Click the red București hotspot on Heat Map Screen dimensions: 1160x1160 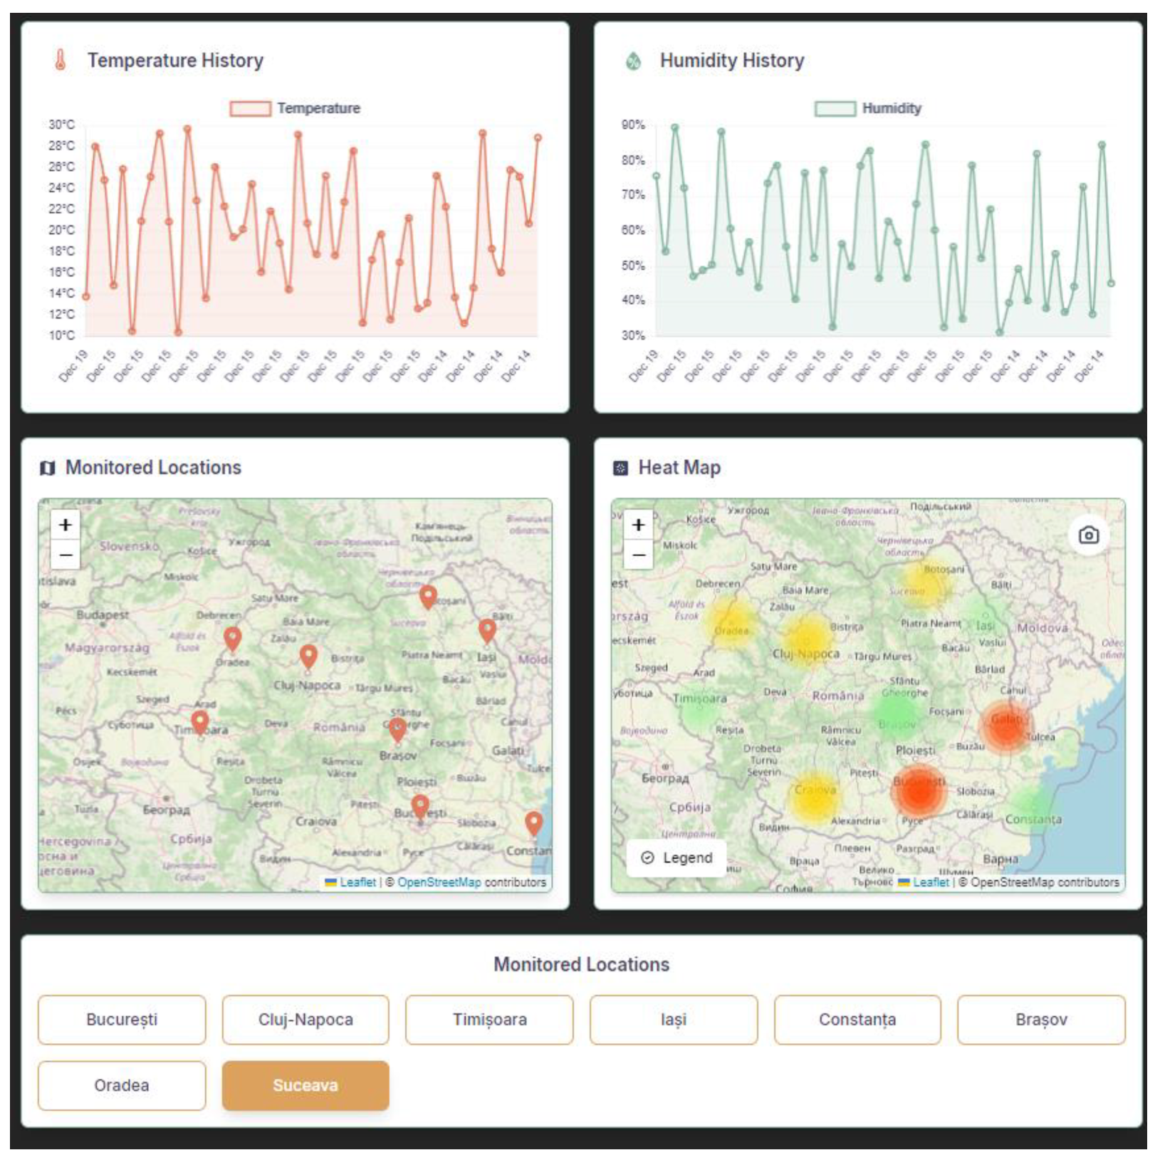click(919, 790)
